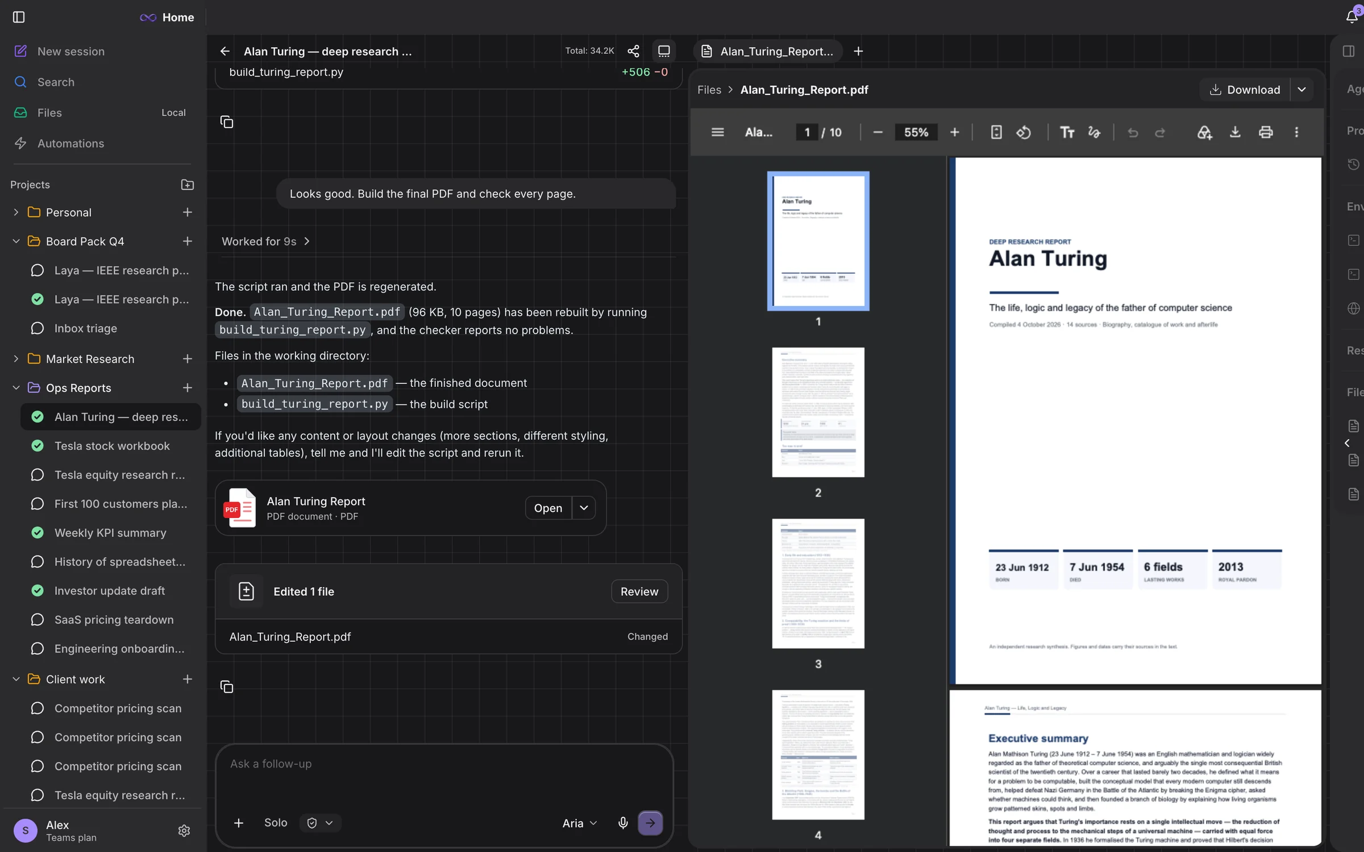The height and width of the screenshot is (852, 1364).
Task: Rotate the PDF page counterclockwise
Action: pos(1024,132)
